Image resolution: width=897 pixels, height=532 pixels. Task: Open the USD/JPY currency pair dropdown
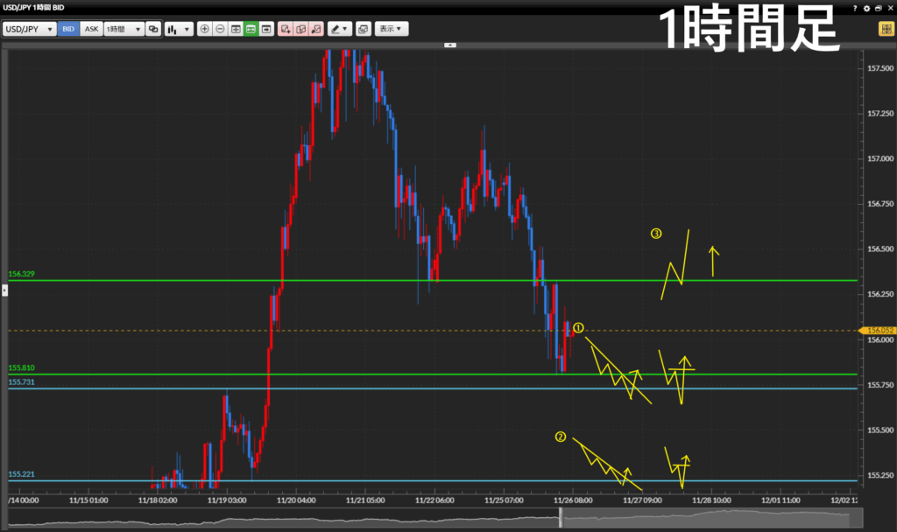pos(29,29)
